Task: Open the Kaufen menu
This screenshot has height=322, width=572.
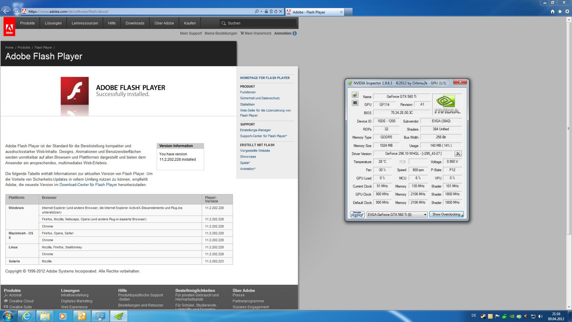Action: tap(190, 23)
